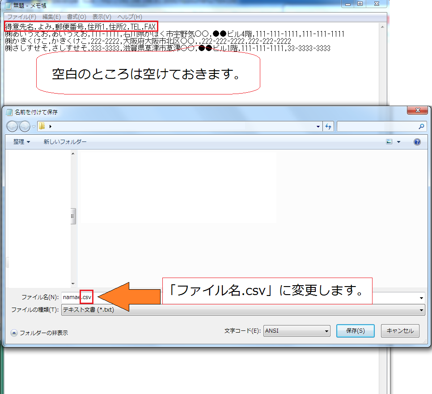This screenshot has height=394, width=432.
Task: Open help with the blue question mark
Action: (x=417, y=142)
